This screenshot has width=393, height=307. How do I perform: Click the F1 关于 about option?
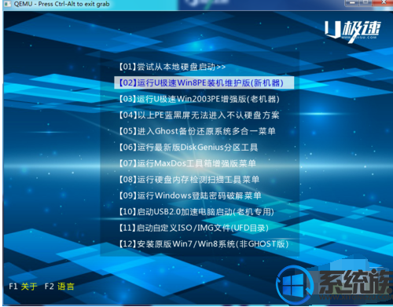pyautogui.click(x=23, y=287)
